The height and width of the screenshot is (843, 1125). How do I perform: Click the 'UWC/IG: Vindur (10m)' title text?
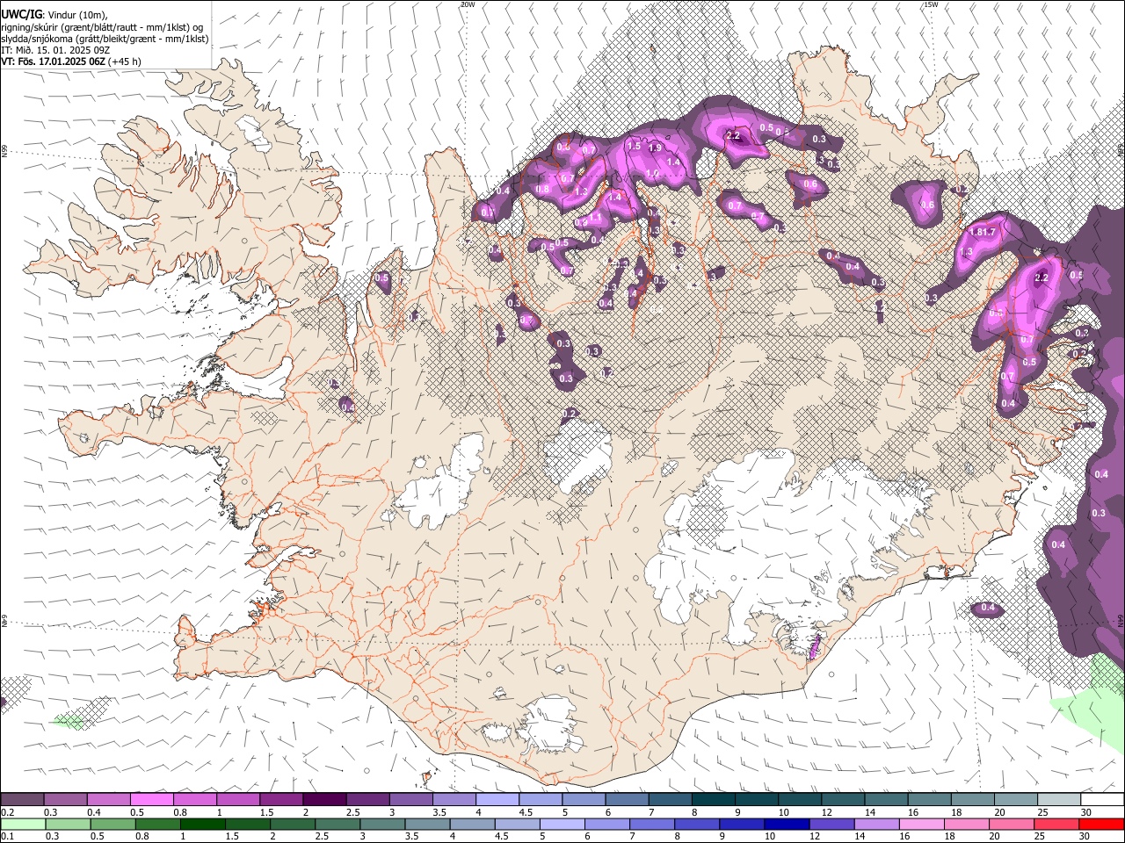[54, 14]
